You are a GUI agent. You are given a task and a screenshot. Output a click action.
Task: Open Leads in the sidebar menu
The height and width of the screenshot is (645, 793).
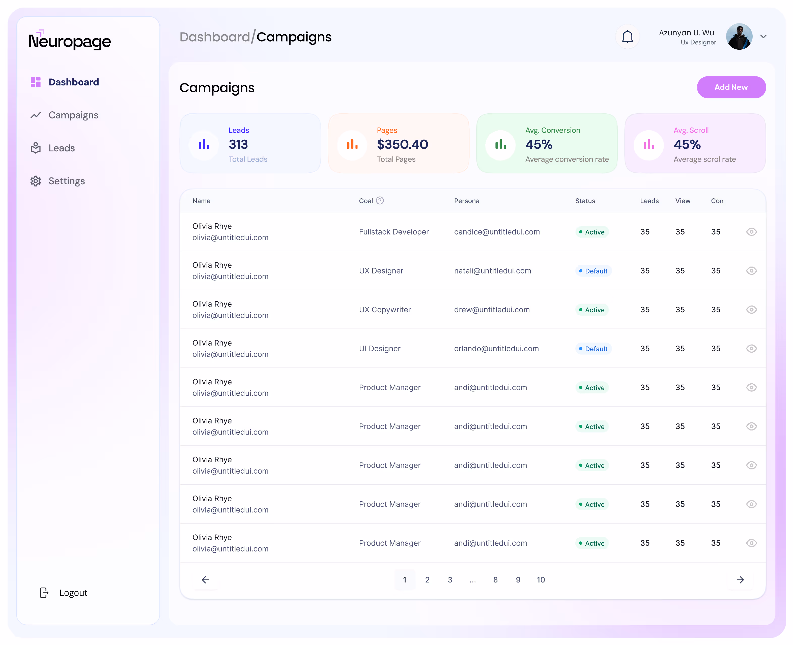(x=61, y=148)
